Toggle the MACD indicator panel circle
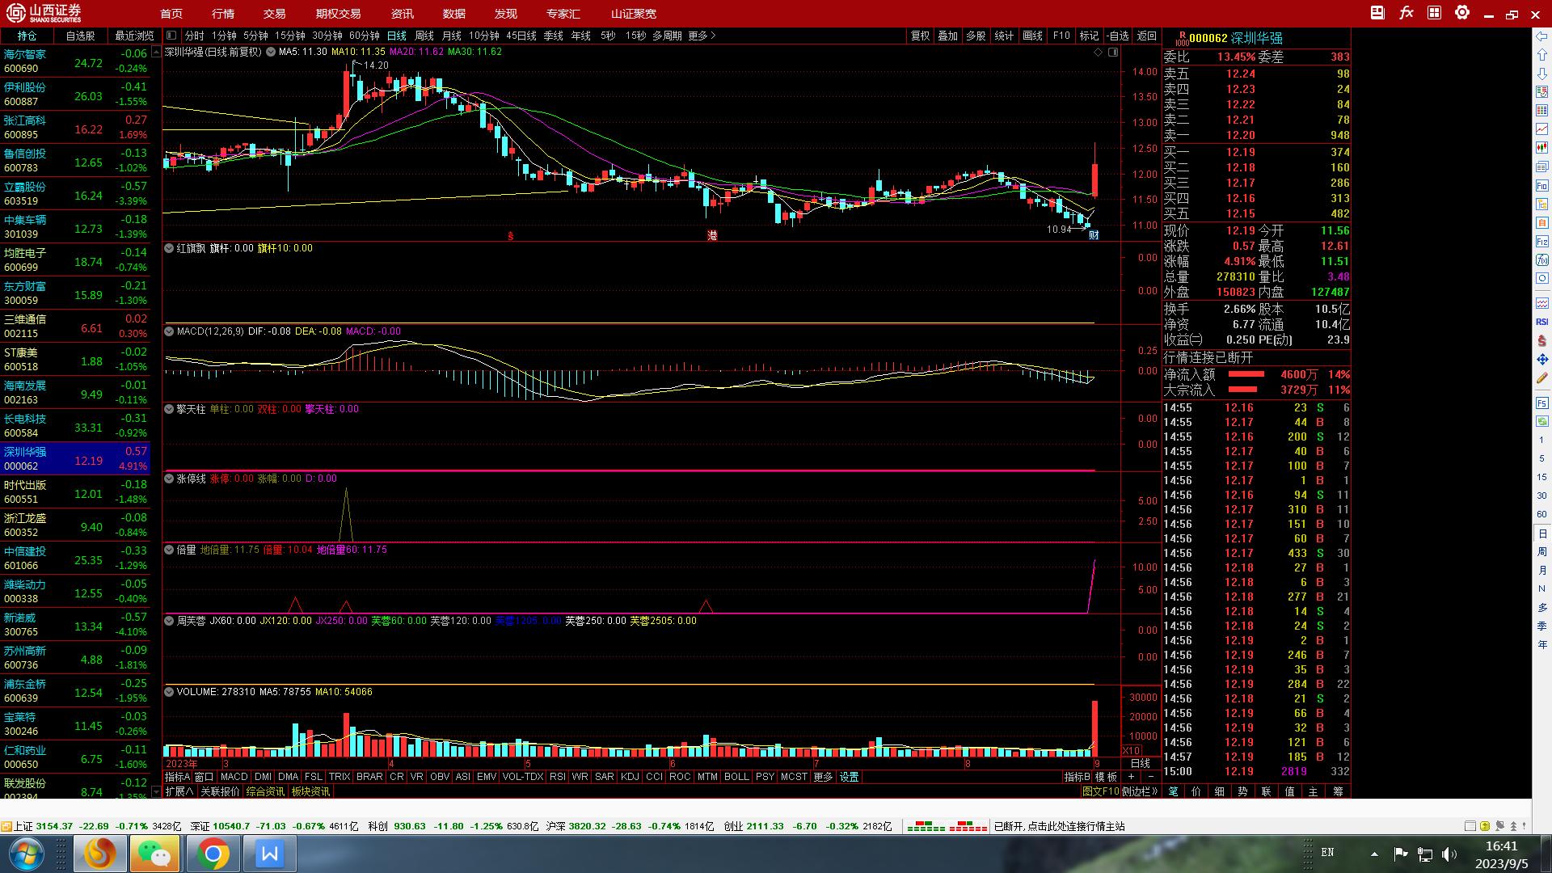This screenshot has height=873, width=1552. pyautogui.click(x=170, y=331)
